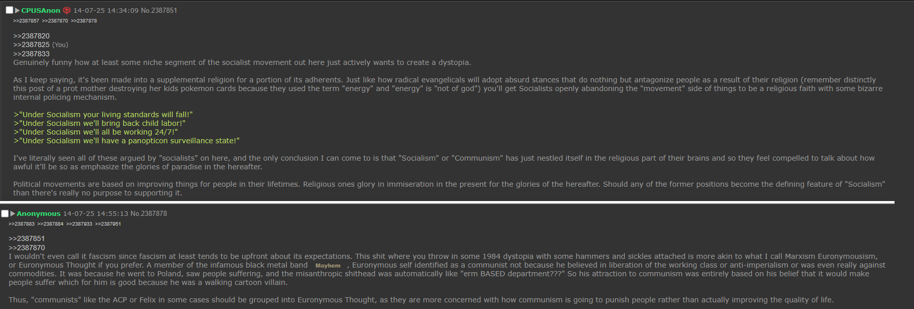Open backlink >>2387884 under second post
This screenshot has height=309, width=914.
pos(50,224)
